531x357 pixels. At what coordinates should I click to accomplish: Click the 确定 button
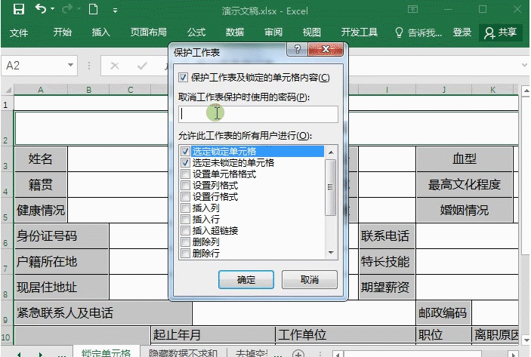point(246,279)
